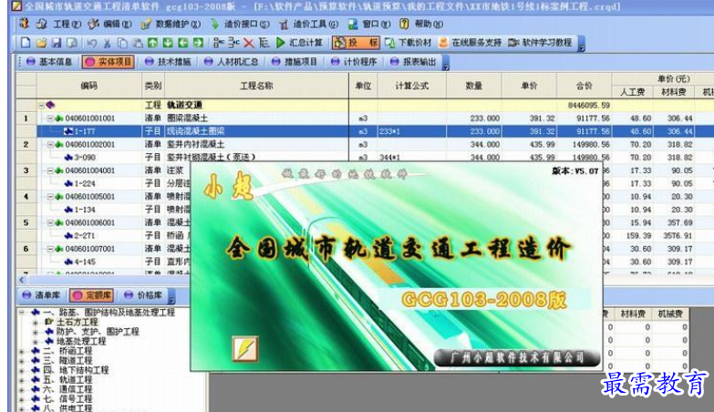Switch to 报表输出 tab
This screenshot has height=412, width=714.
point(413,62)
